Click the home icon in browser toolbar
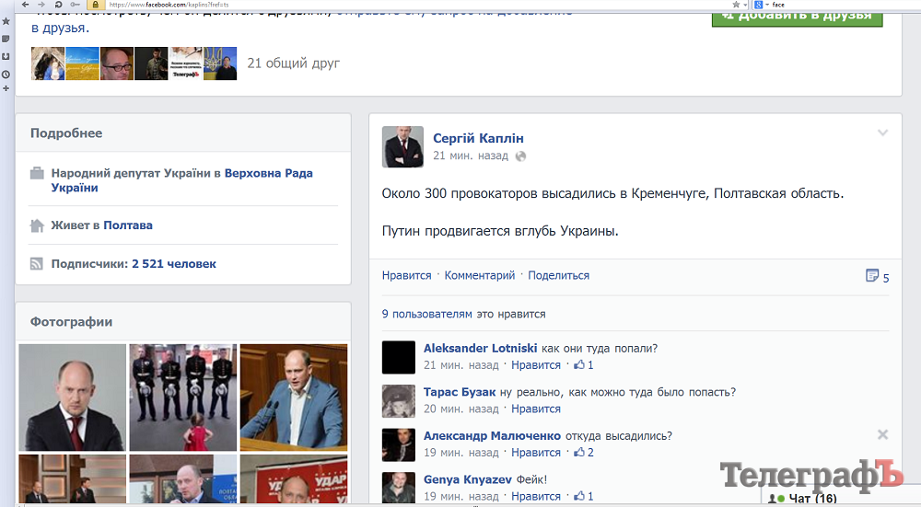921x507 pixels. 75,5
